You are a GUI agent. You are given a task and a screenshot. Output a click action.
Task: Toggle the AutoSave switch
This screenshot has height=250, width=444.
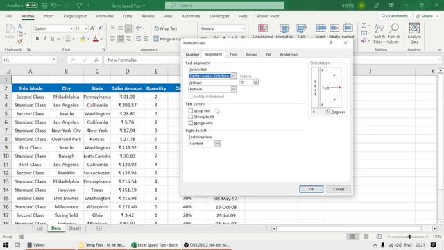tap(31, 6)
